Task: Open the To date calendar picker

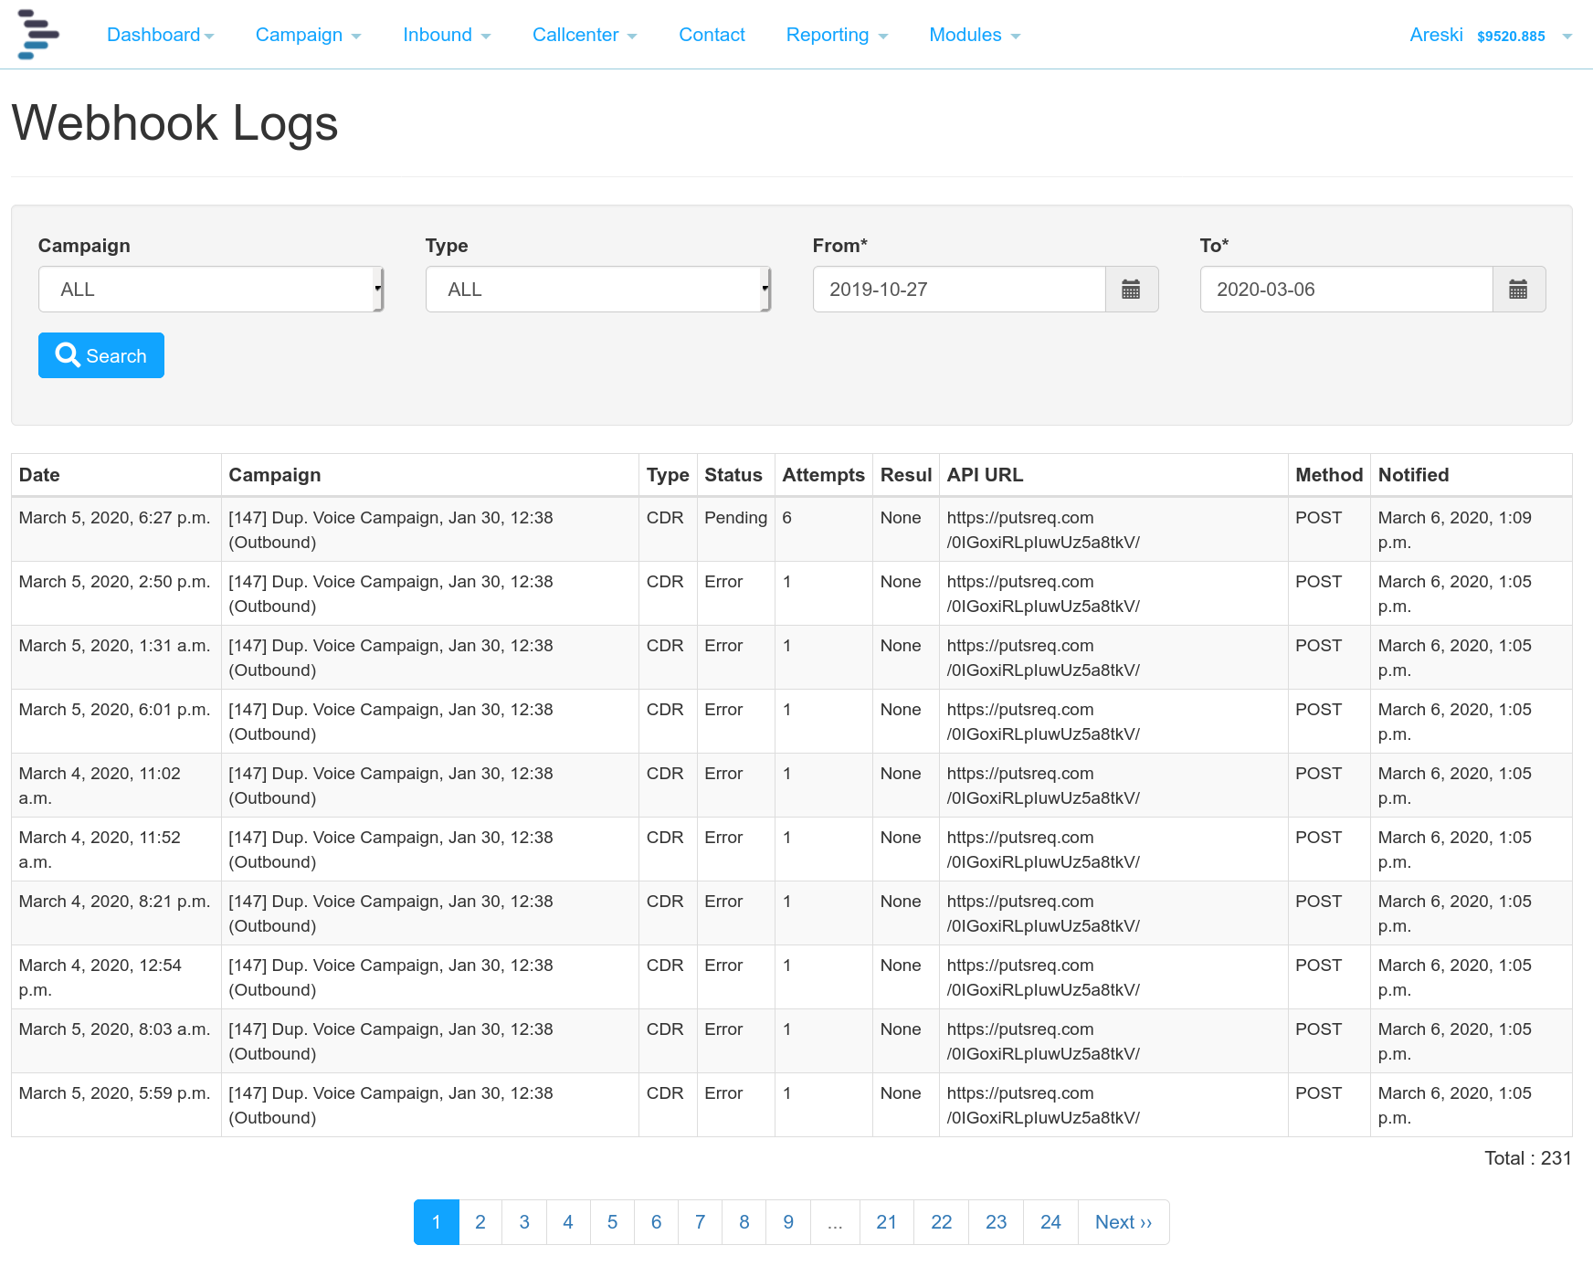Action: (1518, 290)
